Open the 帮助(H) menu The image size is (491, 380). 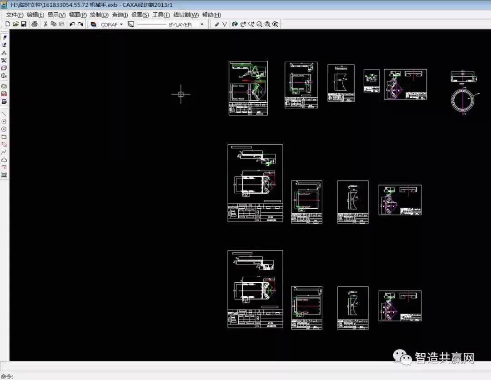coord(211,15)
